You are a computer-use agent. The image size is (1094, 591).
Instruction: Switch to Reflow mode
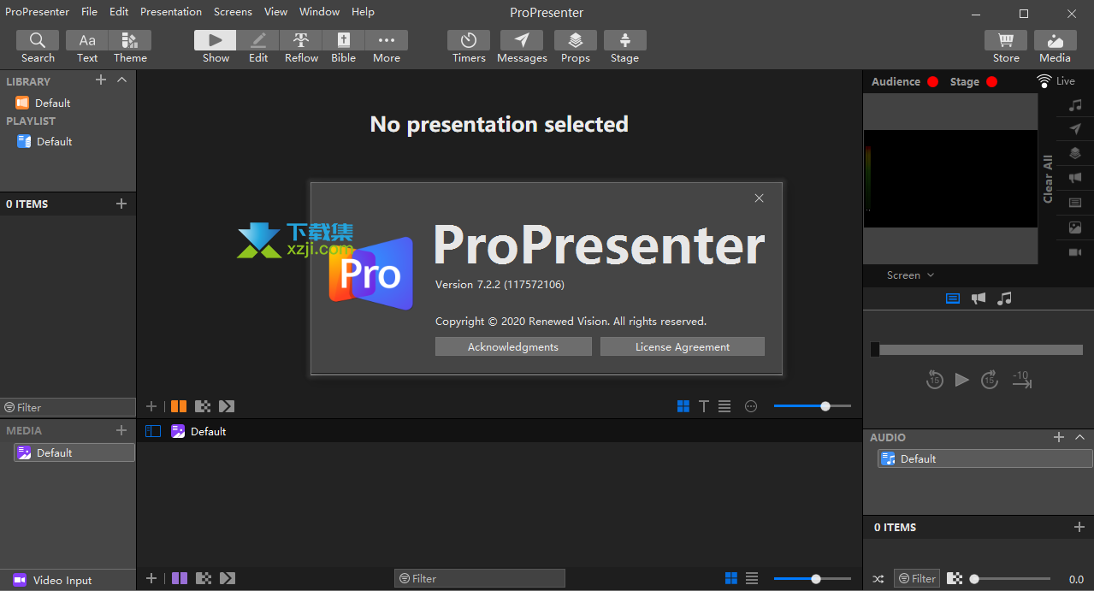pos(301,47)
